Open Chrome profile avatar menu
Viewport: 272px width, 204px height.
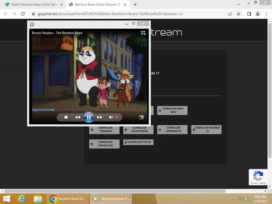(x=258, y=14)
